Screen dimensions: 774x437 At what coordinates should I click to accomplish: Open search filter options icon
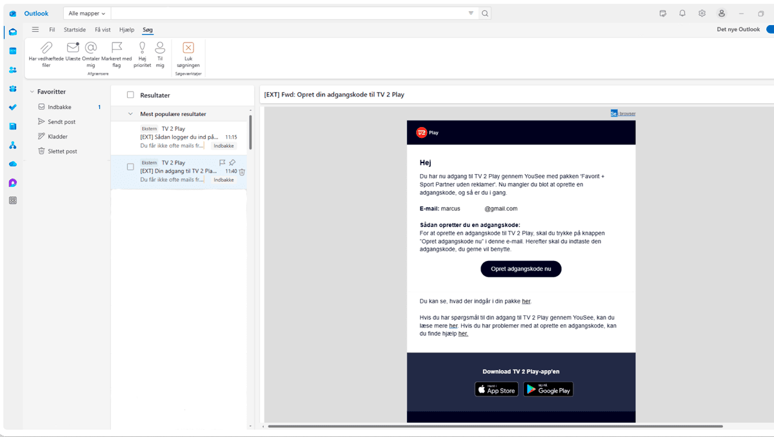471,13
